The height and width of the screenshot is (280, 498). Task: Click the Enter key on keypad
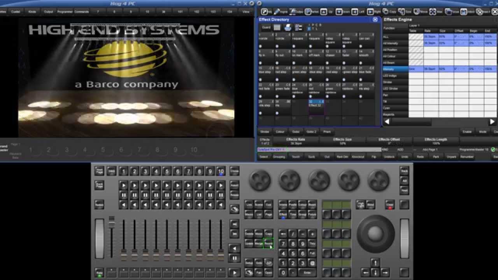pos(307,273)
